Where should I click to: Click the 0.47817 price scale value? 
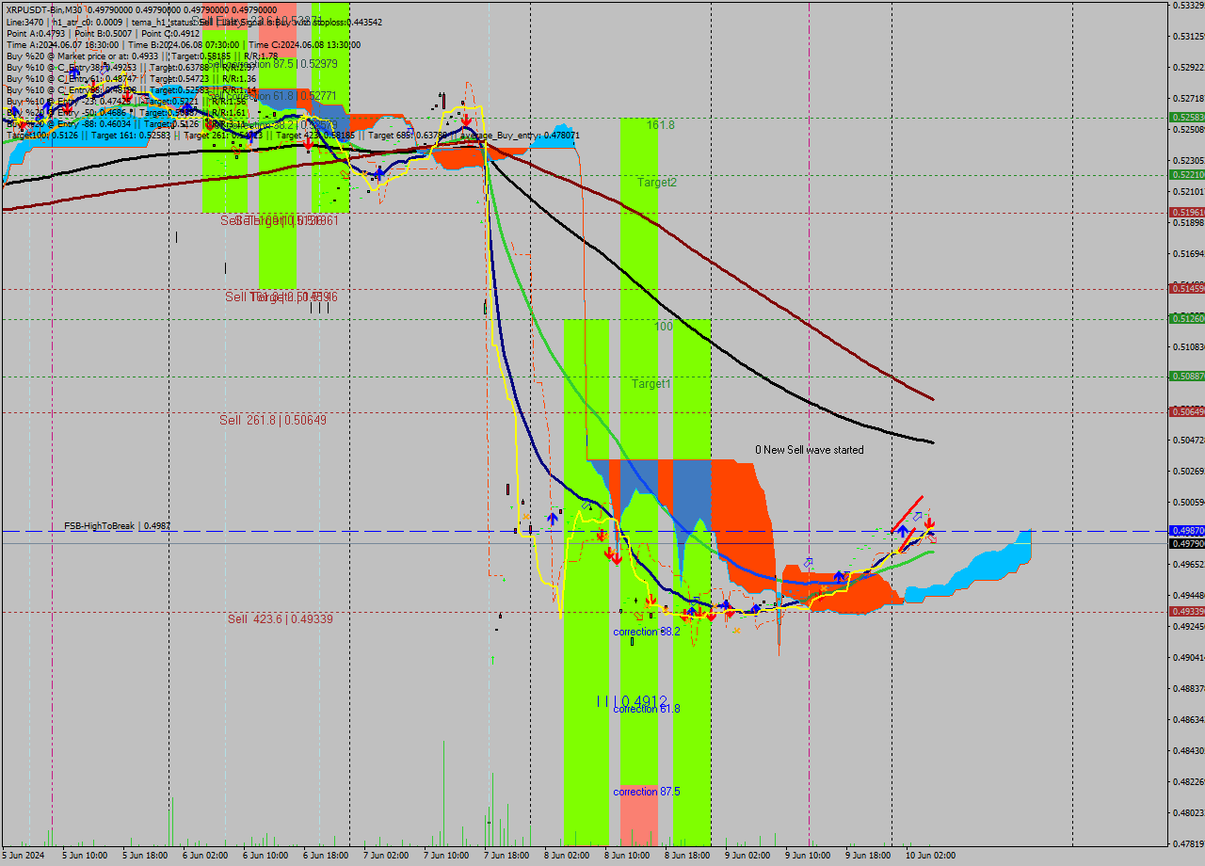coord(1188,842)
